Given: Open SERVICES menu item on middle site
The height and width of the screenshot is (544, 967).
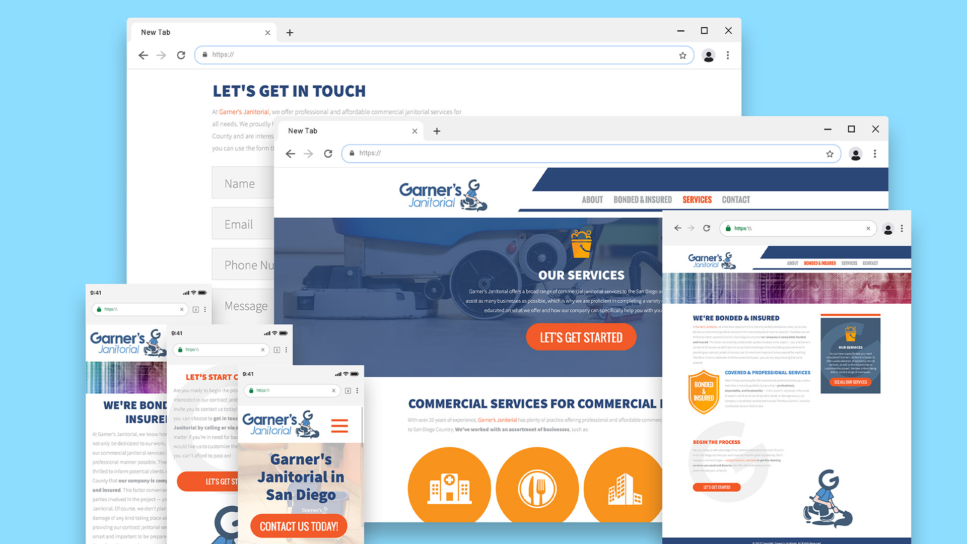Looking at the screenshot, I should coord(697,200).
